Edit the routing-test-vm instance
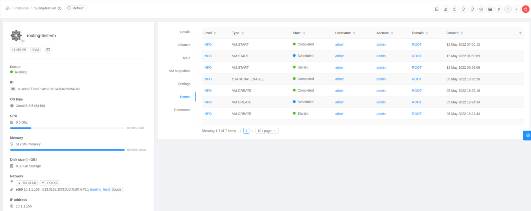This screenshot has height=211, width=531. pos(446,9)
